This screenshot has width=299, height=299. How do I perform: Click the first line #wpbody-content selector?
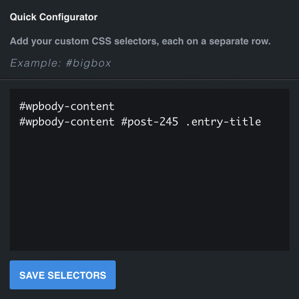point(67,107)
